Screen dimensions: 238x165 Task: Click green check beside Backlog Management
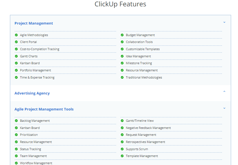(x=16, y=121)
